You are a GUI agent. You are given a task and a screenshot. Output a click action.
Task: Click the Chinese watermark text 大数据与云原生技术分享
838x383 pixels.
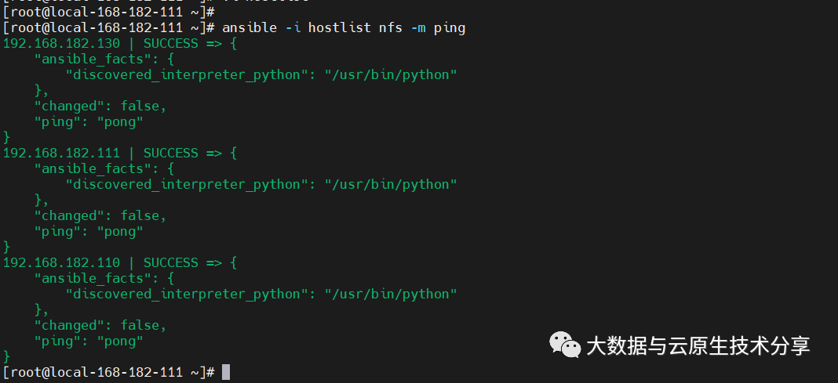click(698, 345)
